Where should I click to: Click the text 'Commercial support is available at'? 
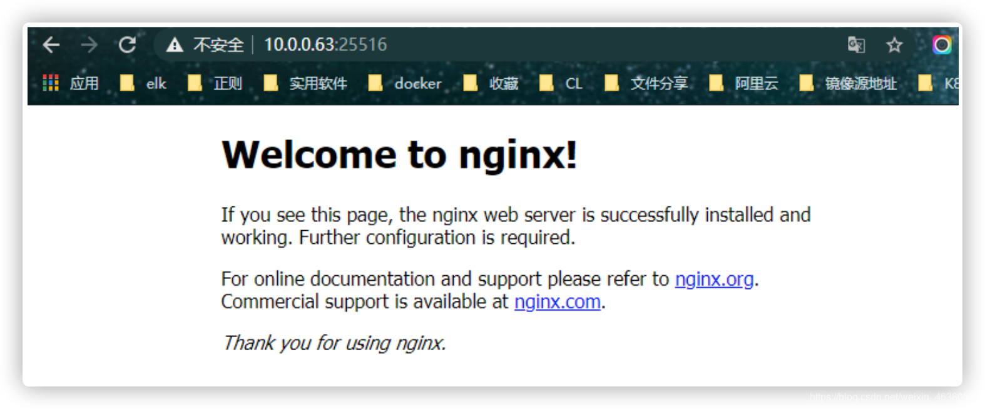coord(365,302)
